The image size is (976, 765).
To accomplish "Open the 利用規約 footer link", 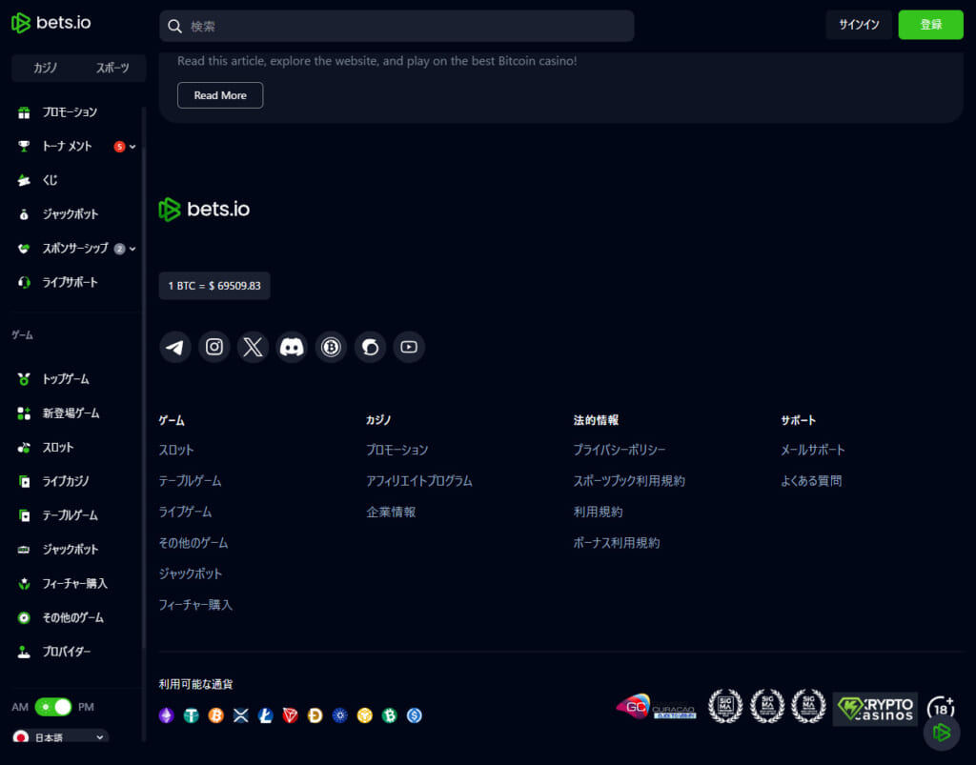I will 599,512.
